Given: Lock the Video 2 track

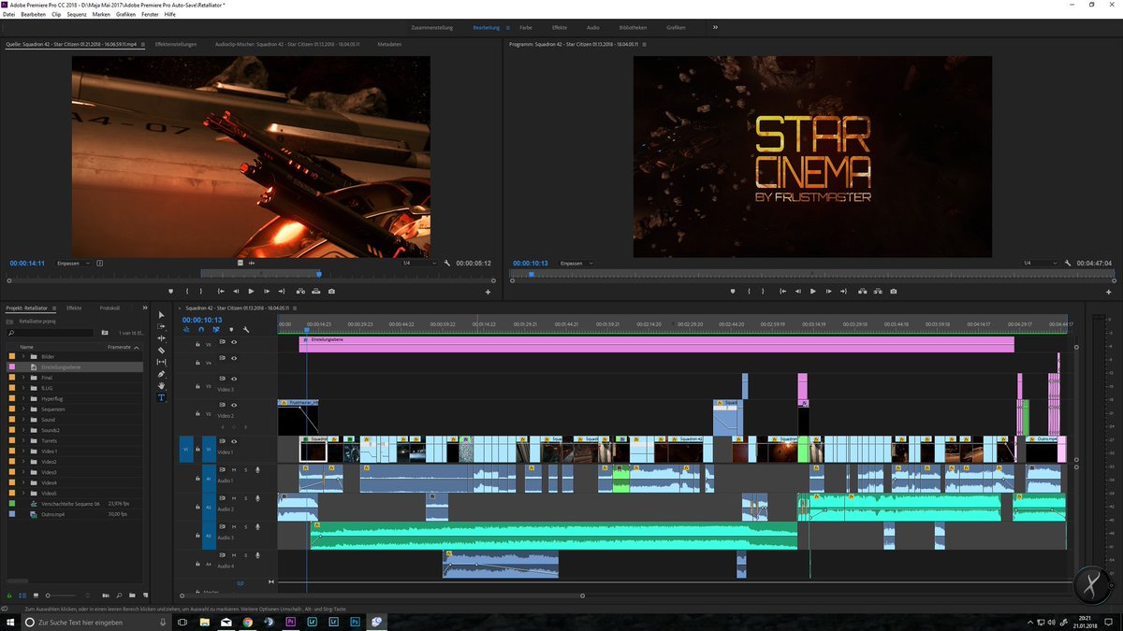Looking at the screenshot, I should point(197,412).
